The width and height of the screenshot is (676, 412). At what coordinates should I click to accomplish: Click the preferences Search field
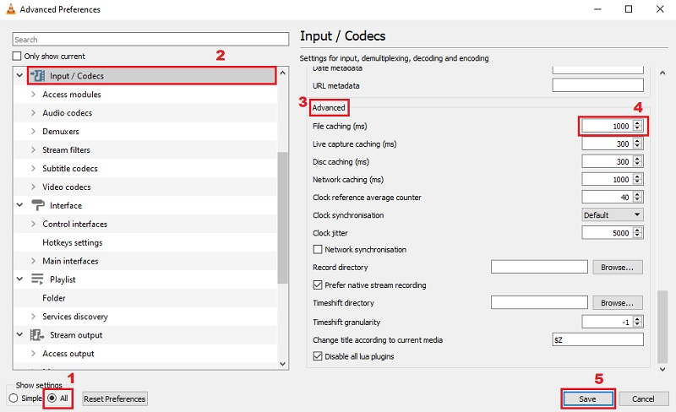pyautogui.click(x=150, y=39)
